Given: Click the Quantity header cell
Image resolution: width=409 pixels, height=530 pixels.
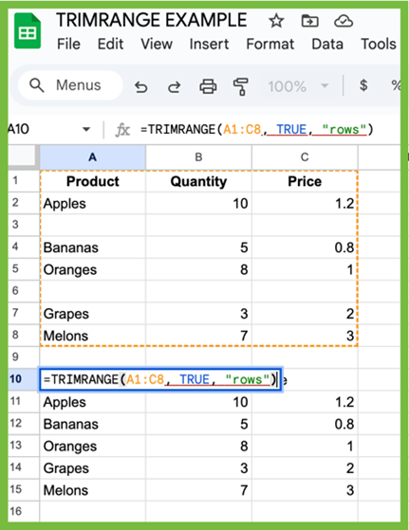Looking at the screenshot, I should pos(198,181).
